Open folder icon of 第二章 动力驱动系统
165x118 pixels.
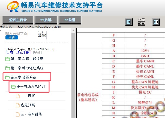click(7, 68)
